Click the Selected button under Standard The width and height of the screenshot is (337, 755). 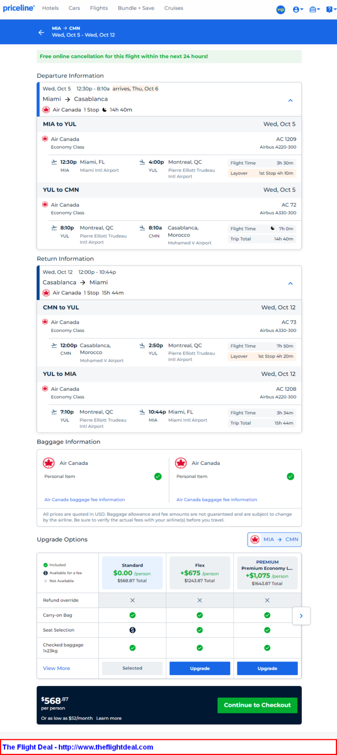point(132,668)
